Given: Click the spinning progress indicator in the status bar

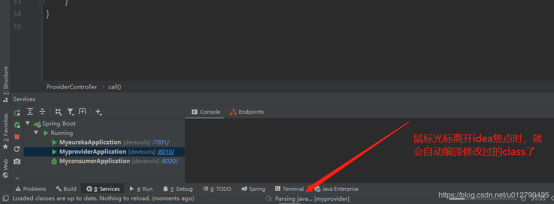Looking at the screenshot, I should coord(269,198).
